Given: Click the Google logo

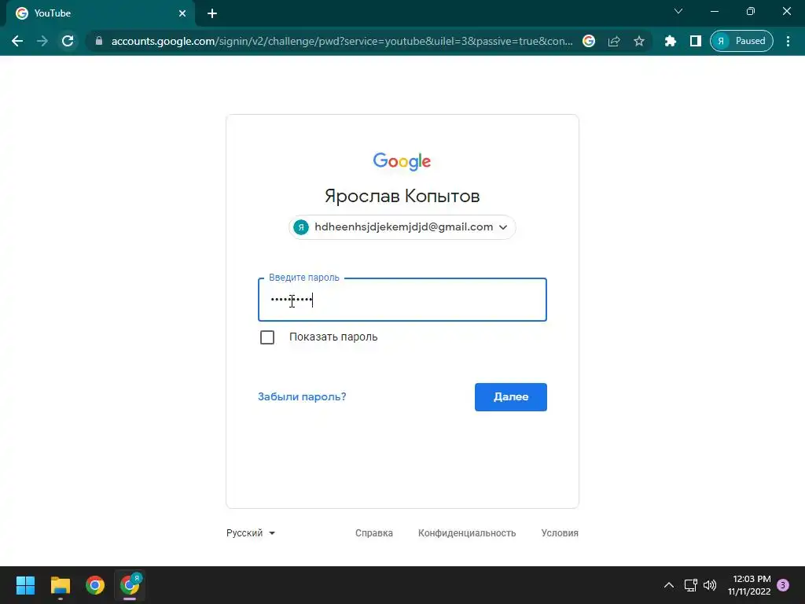Looking at the screenshot, I should click(x=402, y=161).
